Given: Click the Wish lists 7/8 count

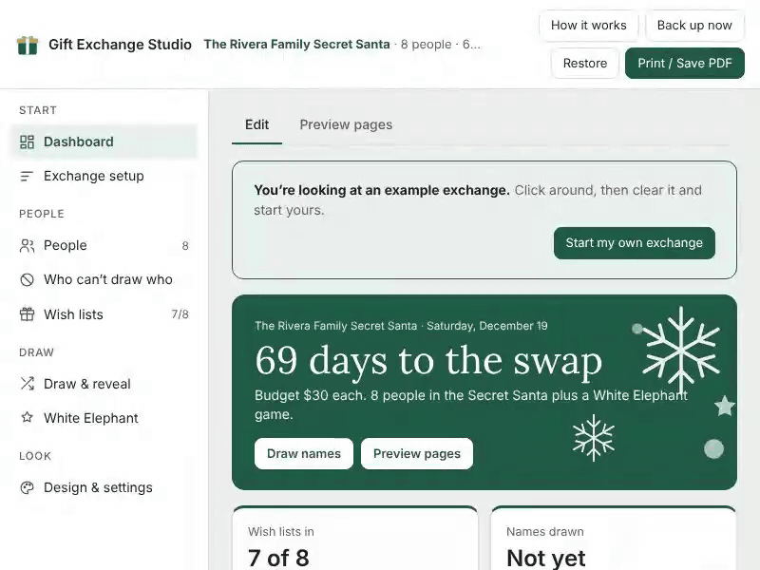Looking at the screenshot, I should [180, 314].
